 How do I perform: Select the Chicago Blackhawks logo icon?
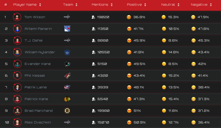pyautogui.click(x=67, y=99)
